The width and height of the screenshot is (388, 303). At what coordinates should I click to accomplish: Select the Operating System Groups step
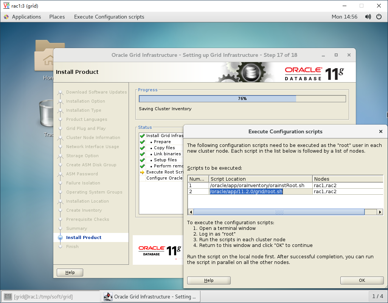pyautogui.click(x=94, y=192)
